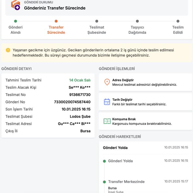Click the Komşuma Bırak transfer icon
Screen dimensions: 193x193
(x=107, y=121)
